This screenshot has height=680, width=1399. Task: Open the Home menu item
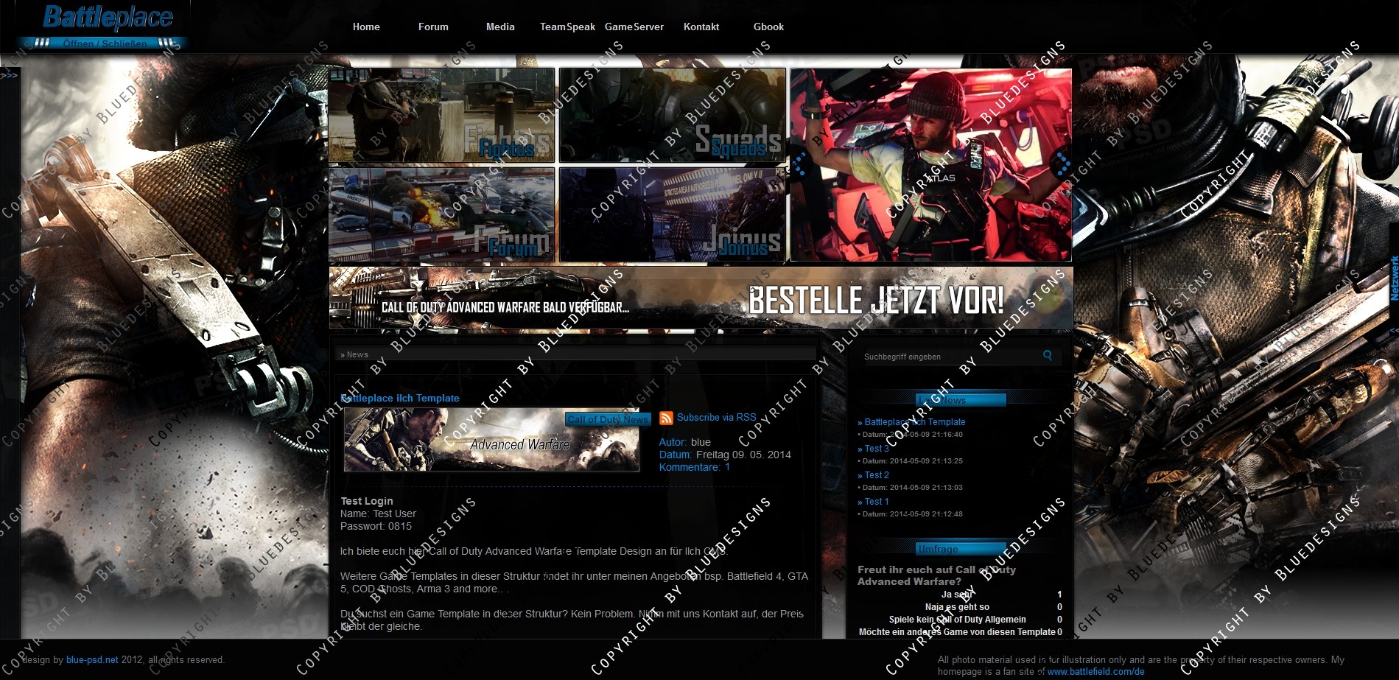tap(366, 27)
